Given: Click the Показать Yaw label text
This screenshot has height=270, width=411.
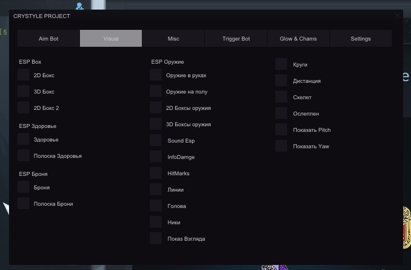Looking at the screenshot, I should [311, 147].
